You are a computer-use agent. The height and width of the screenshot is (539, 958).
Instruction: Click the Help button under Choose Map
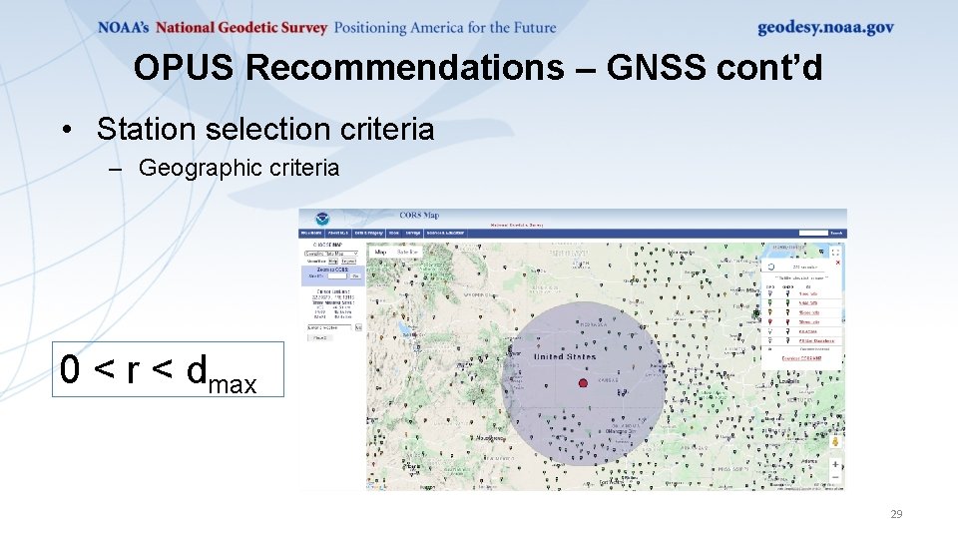[x=333, y=261]
